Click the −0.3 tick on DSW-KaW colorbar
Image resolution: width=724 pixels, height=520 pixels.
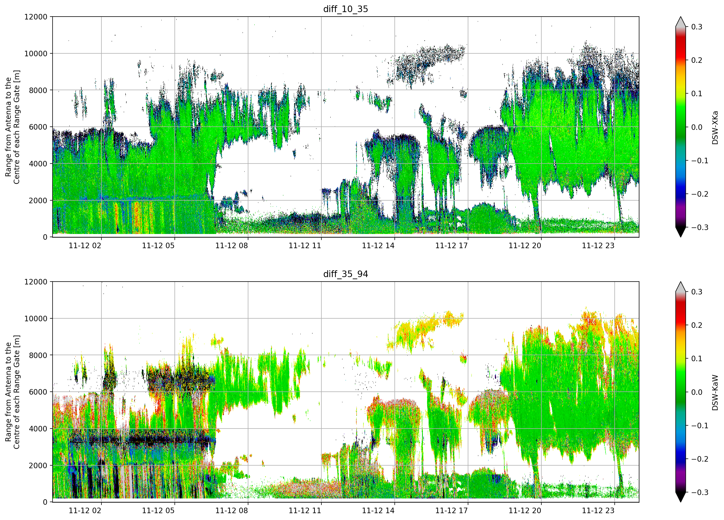tap(700, 493)
